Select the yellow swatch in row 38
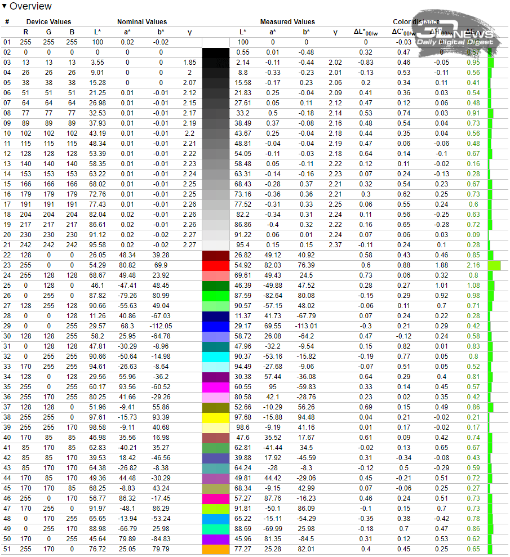 (x=216, y=417)
